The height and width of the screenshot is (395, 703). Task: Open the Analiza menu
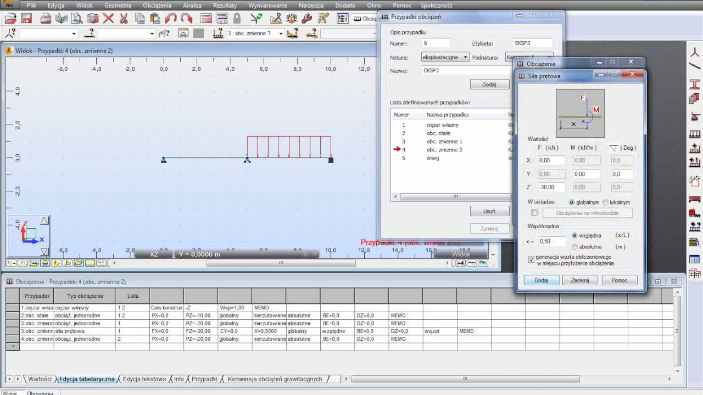point(192,5)
